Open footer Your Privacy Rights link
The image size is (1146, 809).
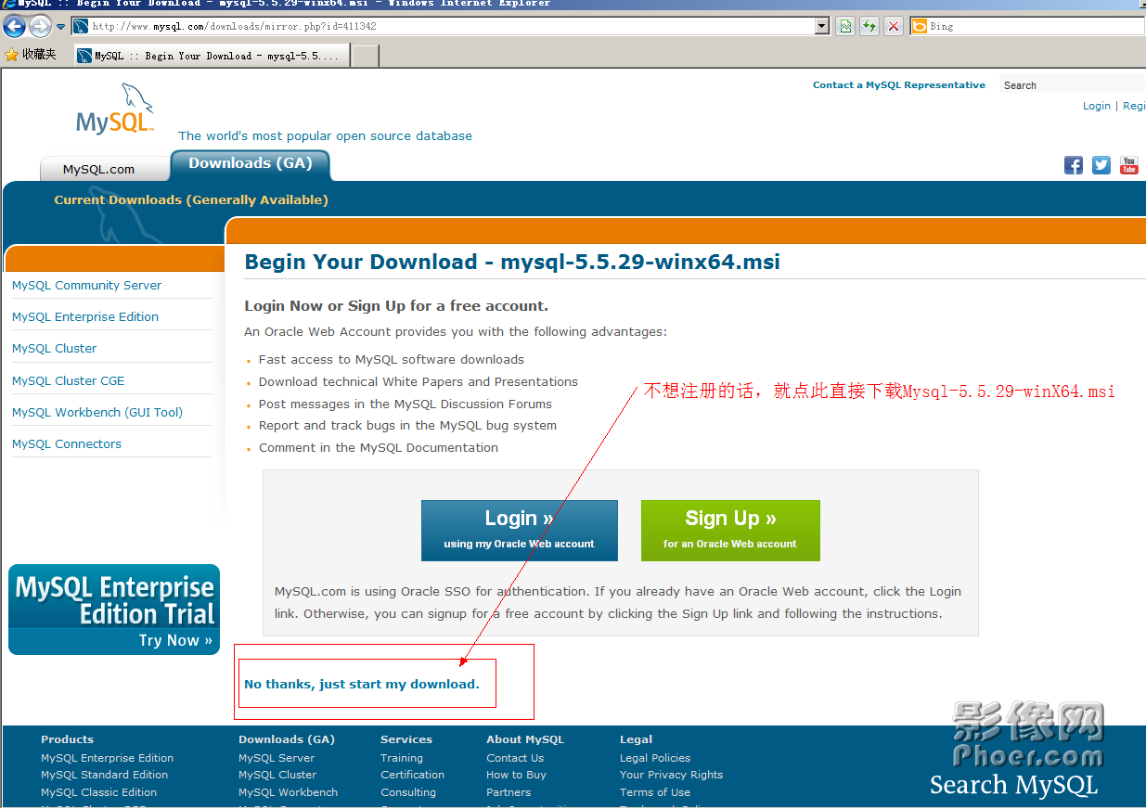pyautogui.click(x=672, y=775)
